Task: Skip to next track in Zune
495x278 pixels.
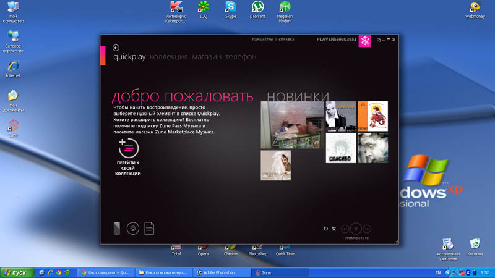Action: point(367,229)
